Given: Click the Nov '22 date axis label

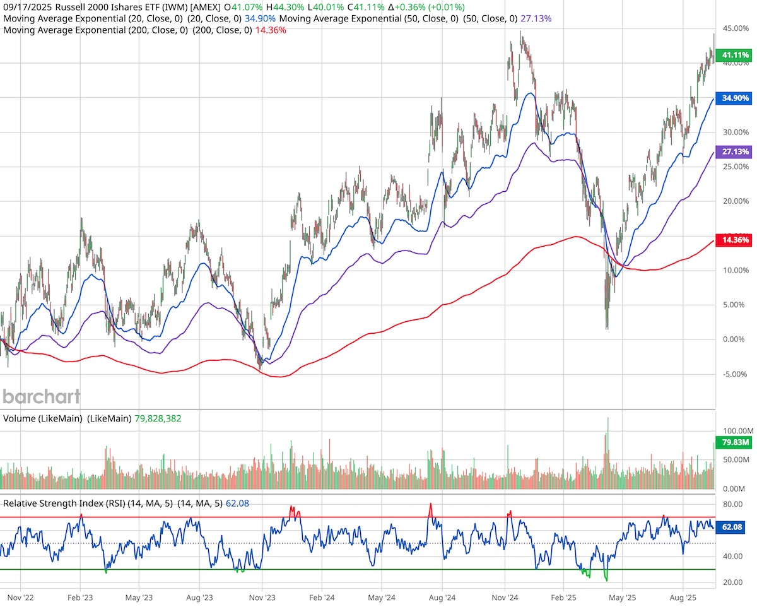Looking at the screenshot, I should (22, 596).
